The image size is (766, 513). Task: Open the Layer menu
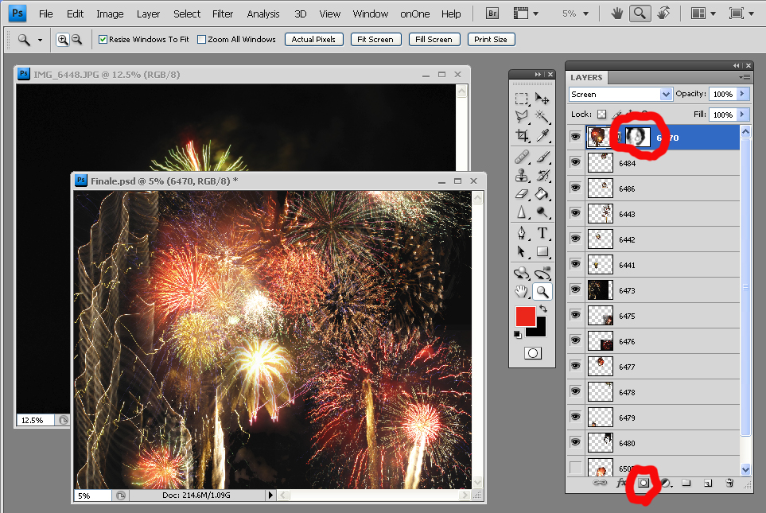(x=148, y=14)
